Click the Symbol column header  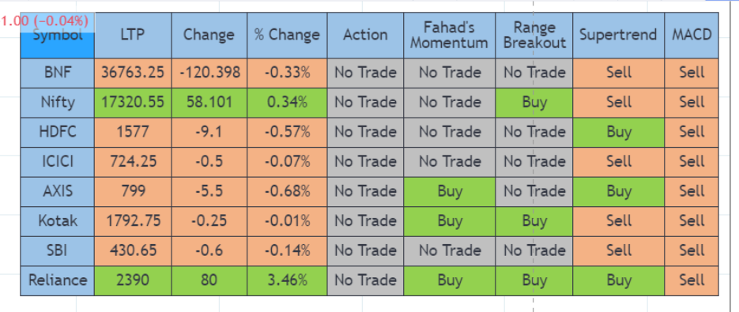[x=58, y=36]
